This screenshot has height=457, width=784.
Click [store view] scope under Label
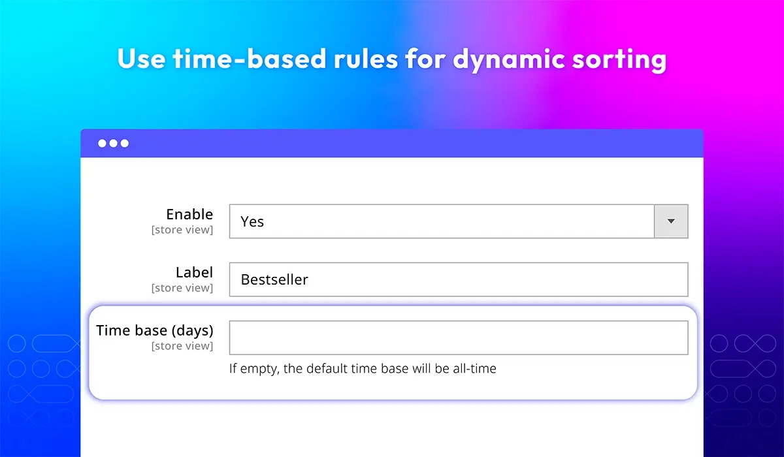coord(182,288)
